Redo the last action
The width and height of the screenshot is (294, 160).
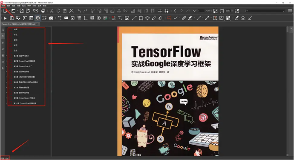tap(86, 11)
